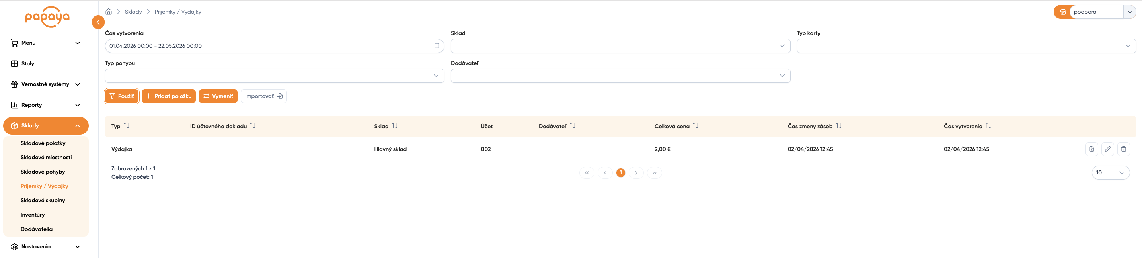Click the Stoly table grid icon
This screenshot has height=258, width=1142.
tap(14, 64)
